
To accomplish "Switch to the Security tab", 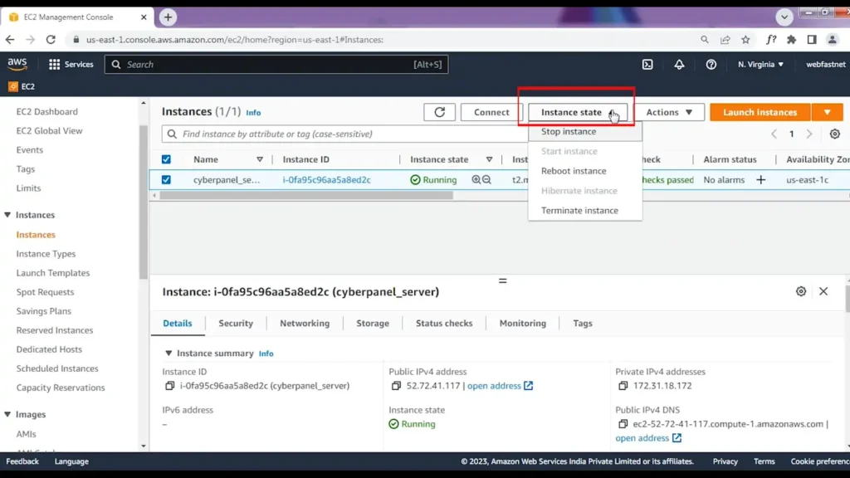I will 236,323.
